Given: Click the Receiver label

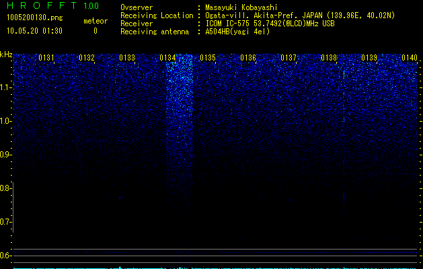Looking at the screenshot, I should tap(137, 24).
